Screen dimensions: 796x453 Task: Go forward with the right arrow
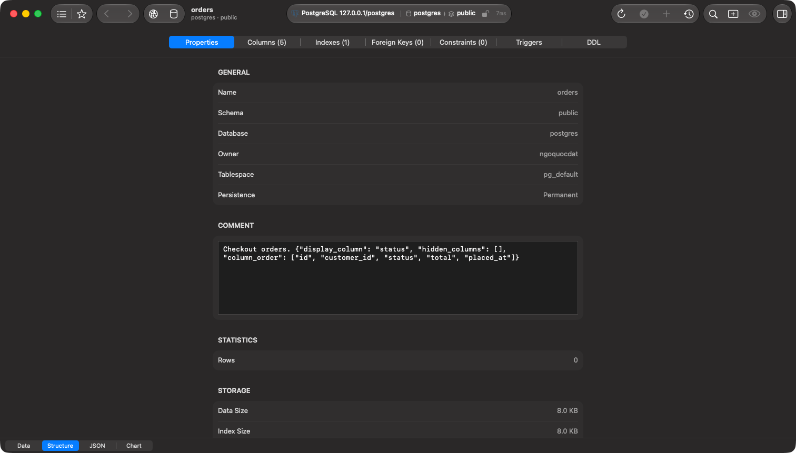(x=130, y=14)
